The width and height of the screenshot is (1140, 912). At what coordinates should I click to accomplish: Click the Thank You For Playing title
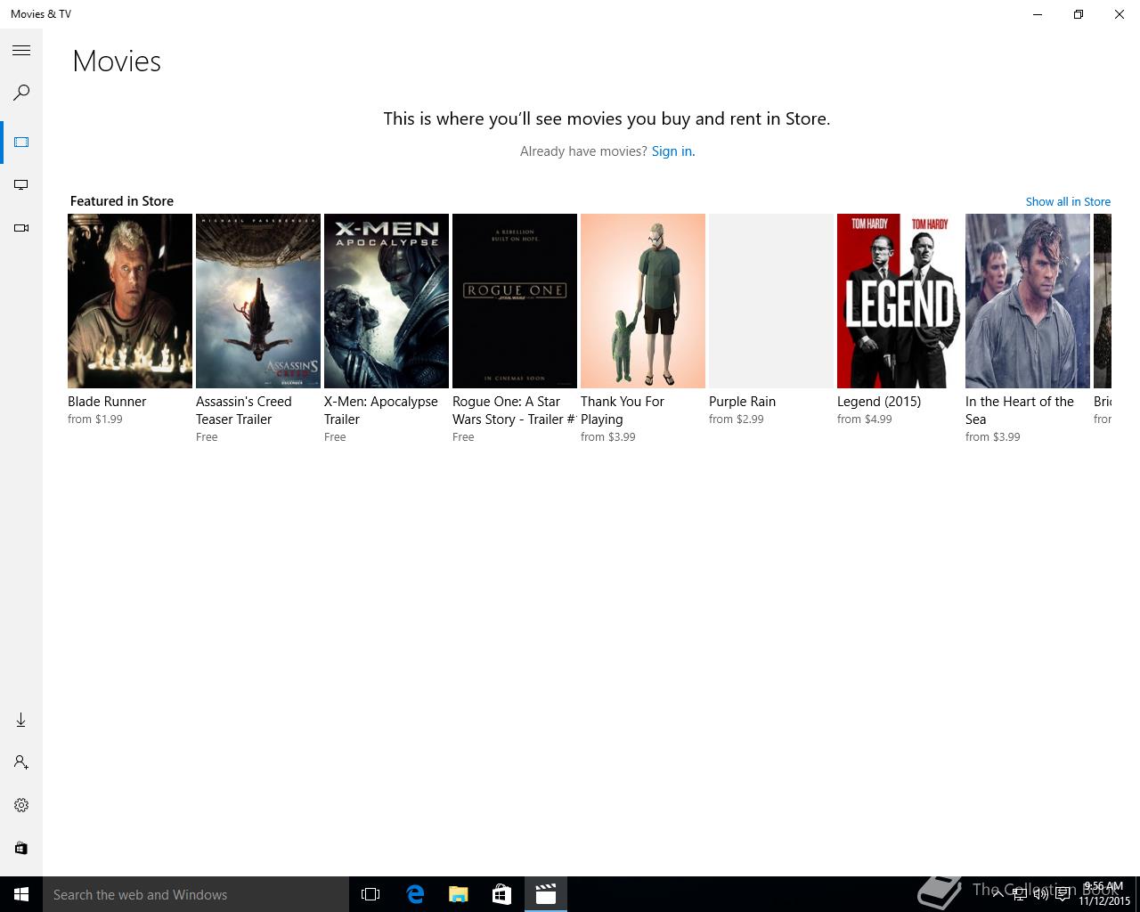pos(623,411)
